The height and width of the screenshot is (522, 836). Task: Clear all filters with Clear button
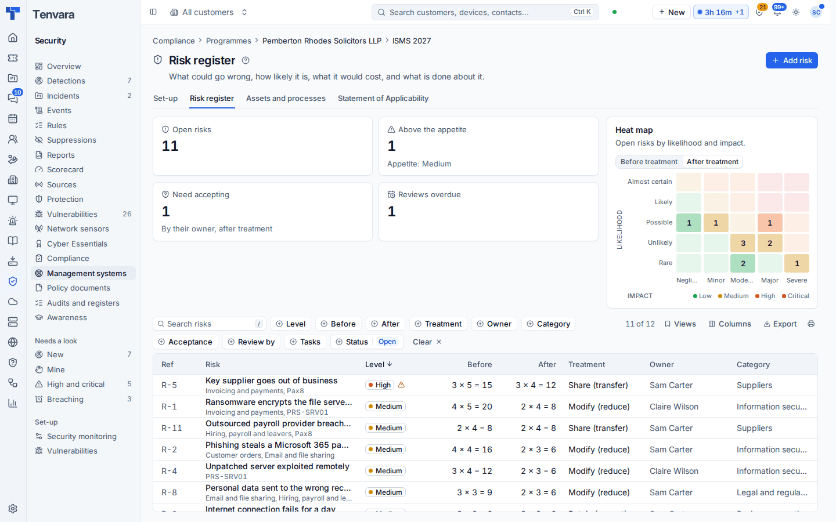[x=427, y=342]
